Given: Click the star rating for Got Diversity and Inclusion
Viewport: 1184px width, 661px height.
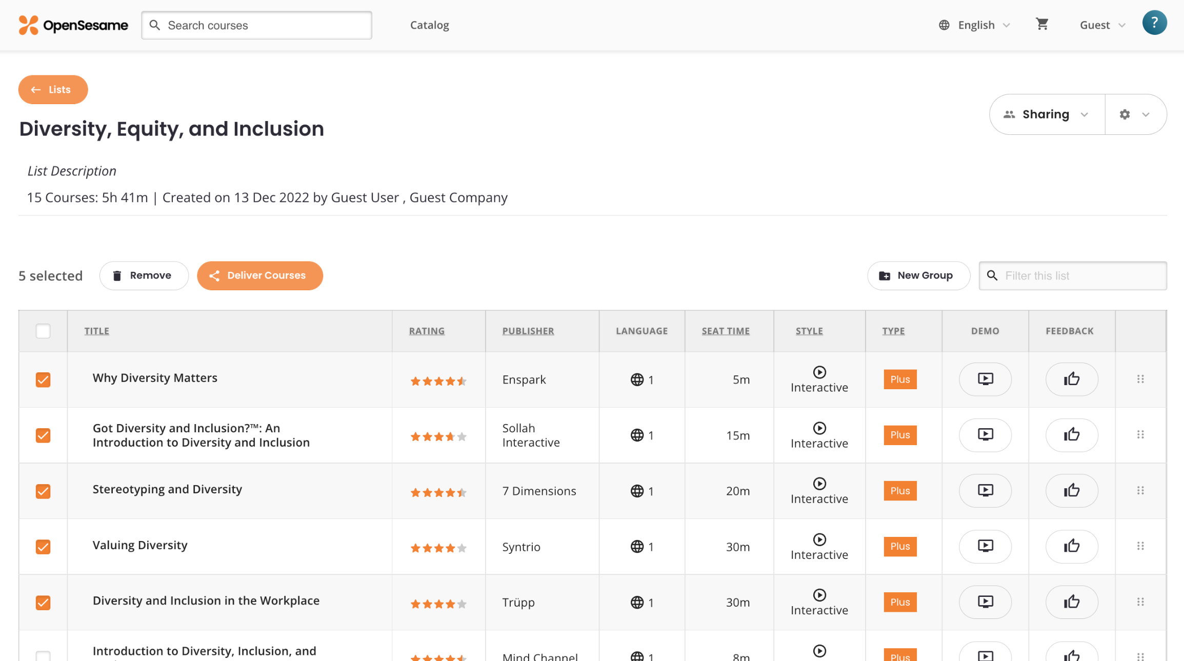Looking at the screenshot, I should click(x=438, y=436).
